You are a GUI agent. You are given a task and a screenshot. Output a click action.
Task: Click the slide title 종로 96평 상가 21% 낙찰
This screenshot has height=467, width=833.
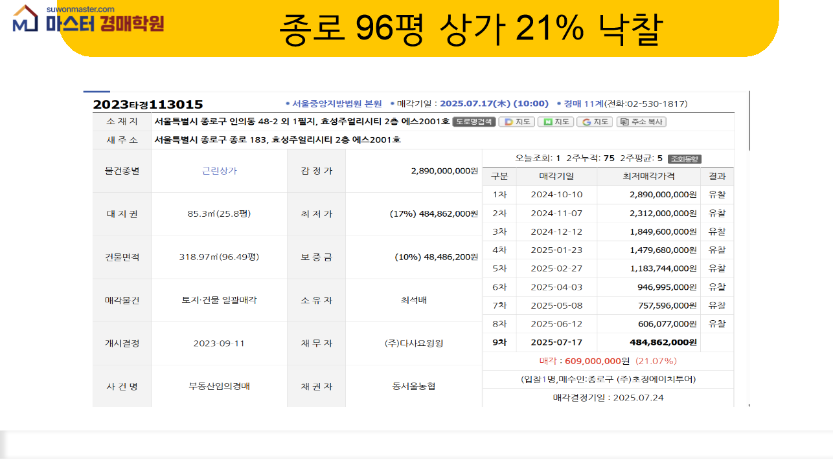coord(472,28)
